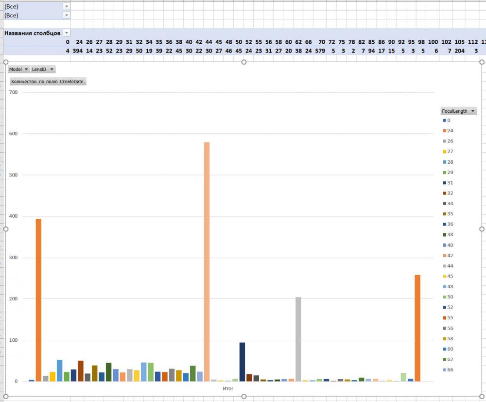Select legend entry 48
Viewport: 486px width, 402px height.
click(x=448, y=287)
